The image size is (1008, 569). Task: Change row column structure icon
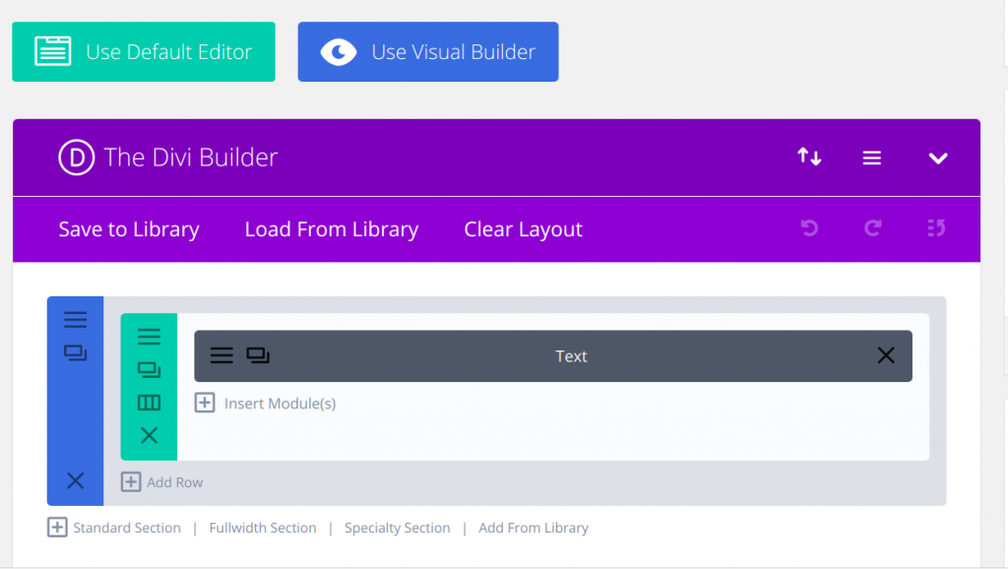[149, 403]
